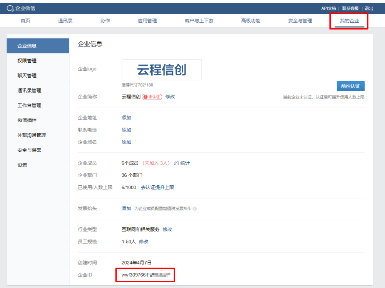
Task: Go to the 应用管理 tab
Action: click(147, 21)
